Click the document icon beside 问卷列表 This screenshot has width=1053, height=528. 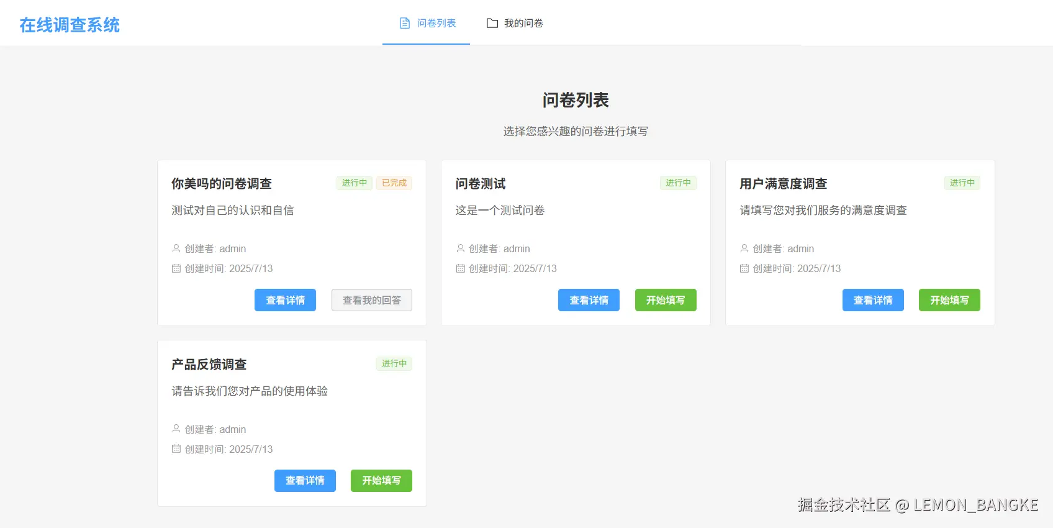click(405, 23)
